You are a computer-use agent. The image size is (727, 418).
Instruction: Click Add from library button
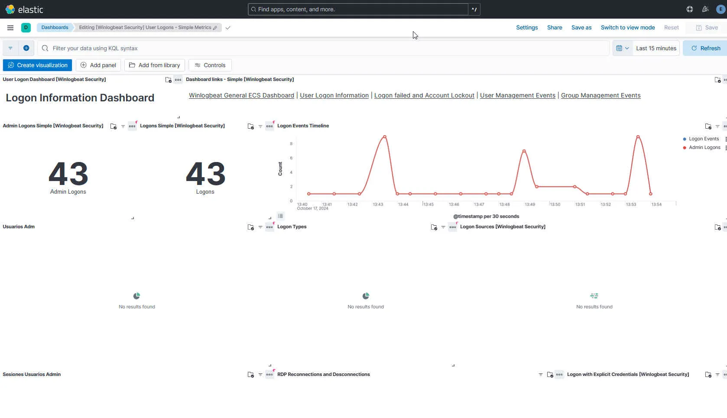click(155, 65)
